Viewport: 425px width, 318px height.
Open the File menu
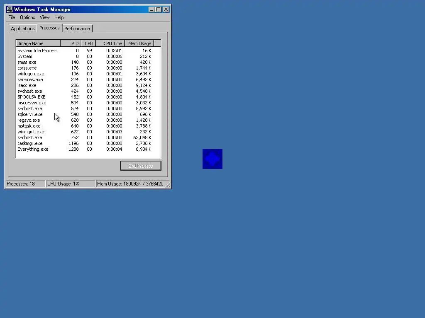(x=12, y=17)
